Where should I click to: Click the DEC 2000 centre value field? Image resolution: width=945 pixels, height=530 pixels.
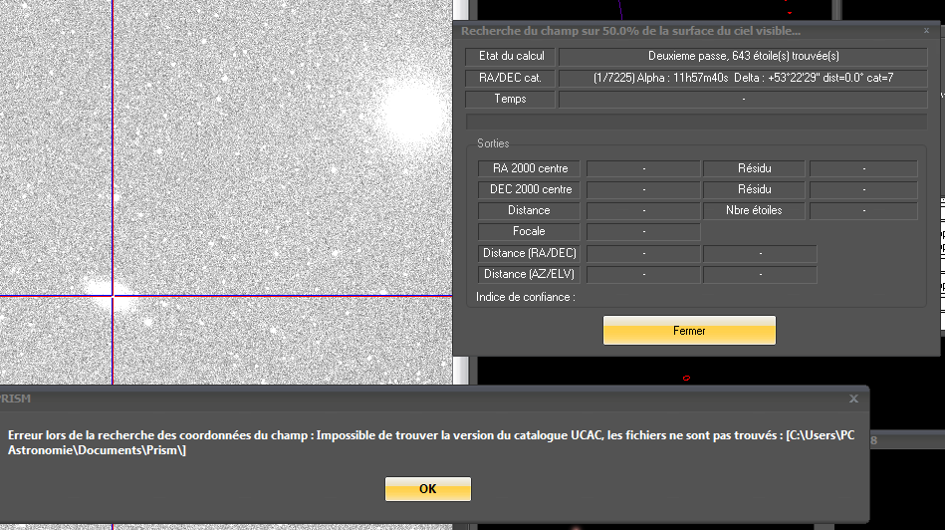pyautogui.click(x=643, y=189)
